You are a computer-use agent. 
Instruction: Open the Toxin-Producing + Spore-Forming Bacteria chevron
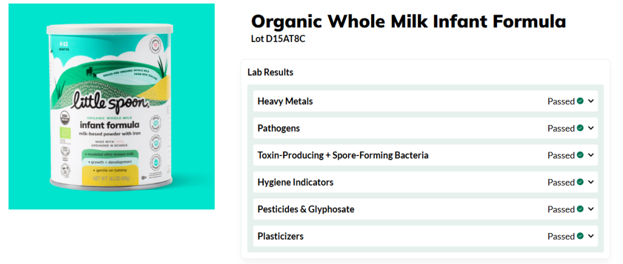click(591, 155)
